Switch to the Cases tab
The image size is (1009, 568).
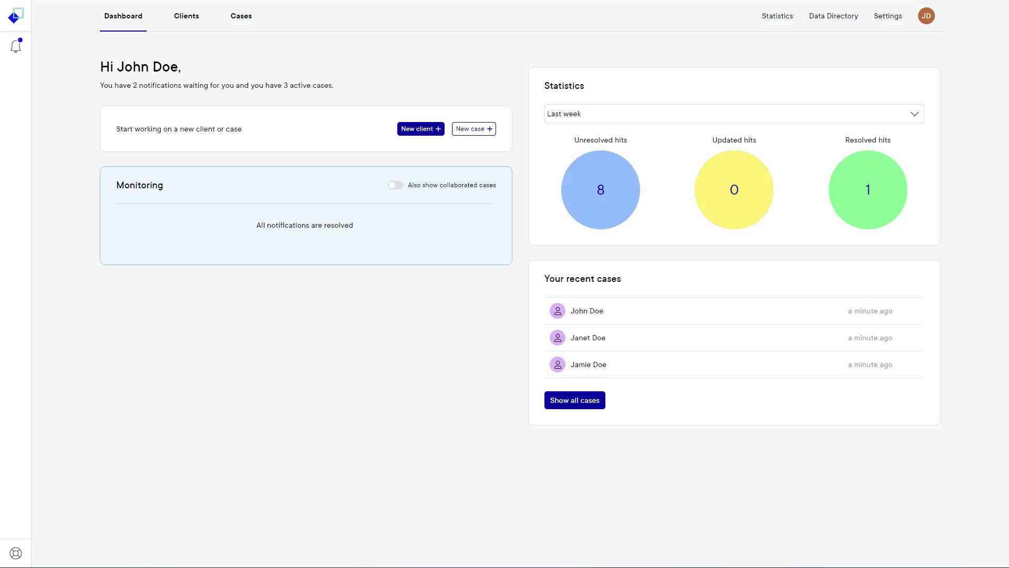[x=241, y=15]
